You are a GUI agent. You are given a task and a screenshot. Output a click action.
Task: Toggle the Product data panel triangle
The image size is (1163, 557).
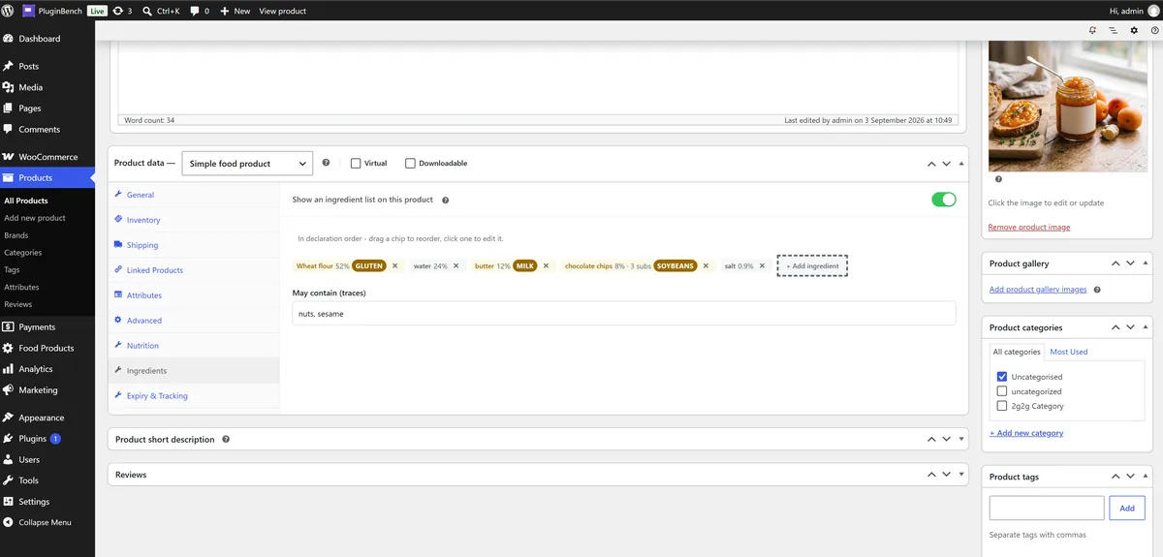pyautogui.click(x=961, y=164)
